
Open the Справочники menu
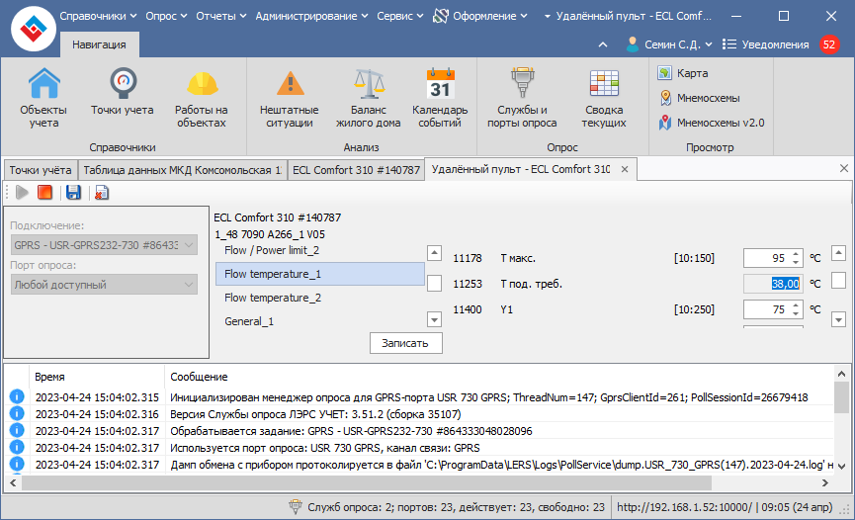coord(98,17)
